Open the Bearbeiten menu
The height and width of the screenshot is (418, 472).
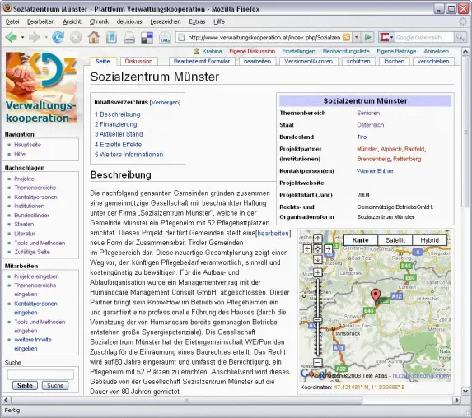(x=41, y=21)
